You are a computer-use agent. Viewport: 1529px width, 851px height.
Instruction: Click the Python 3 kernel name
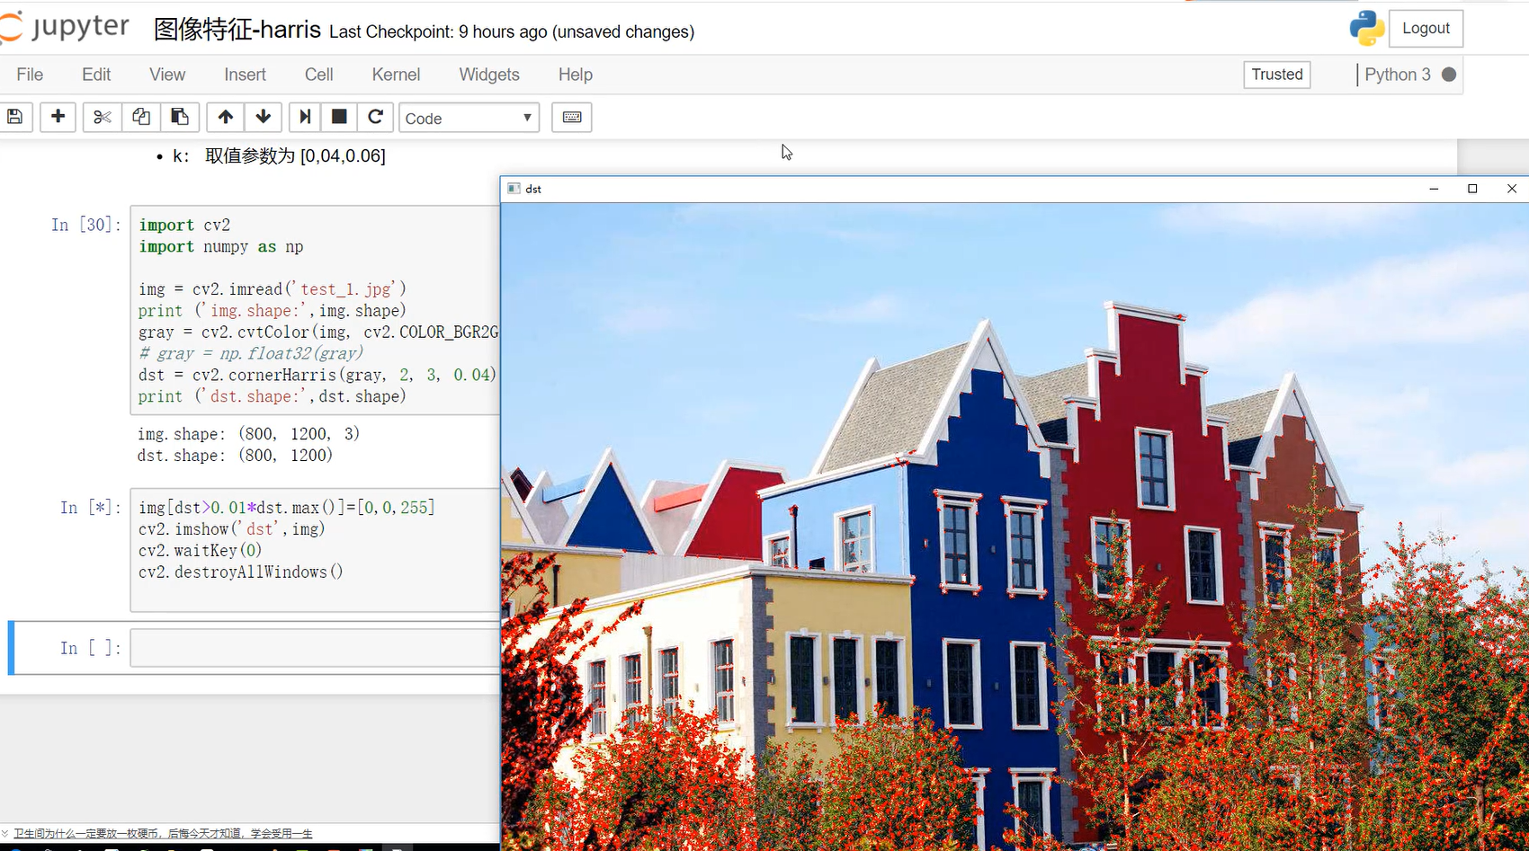click(x=1398, y=75)
